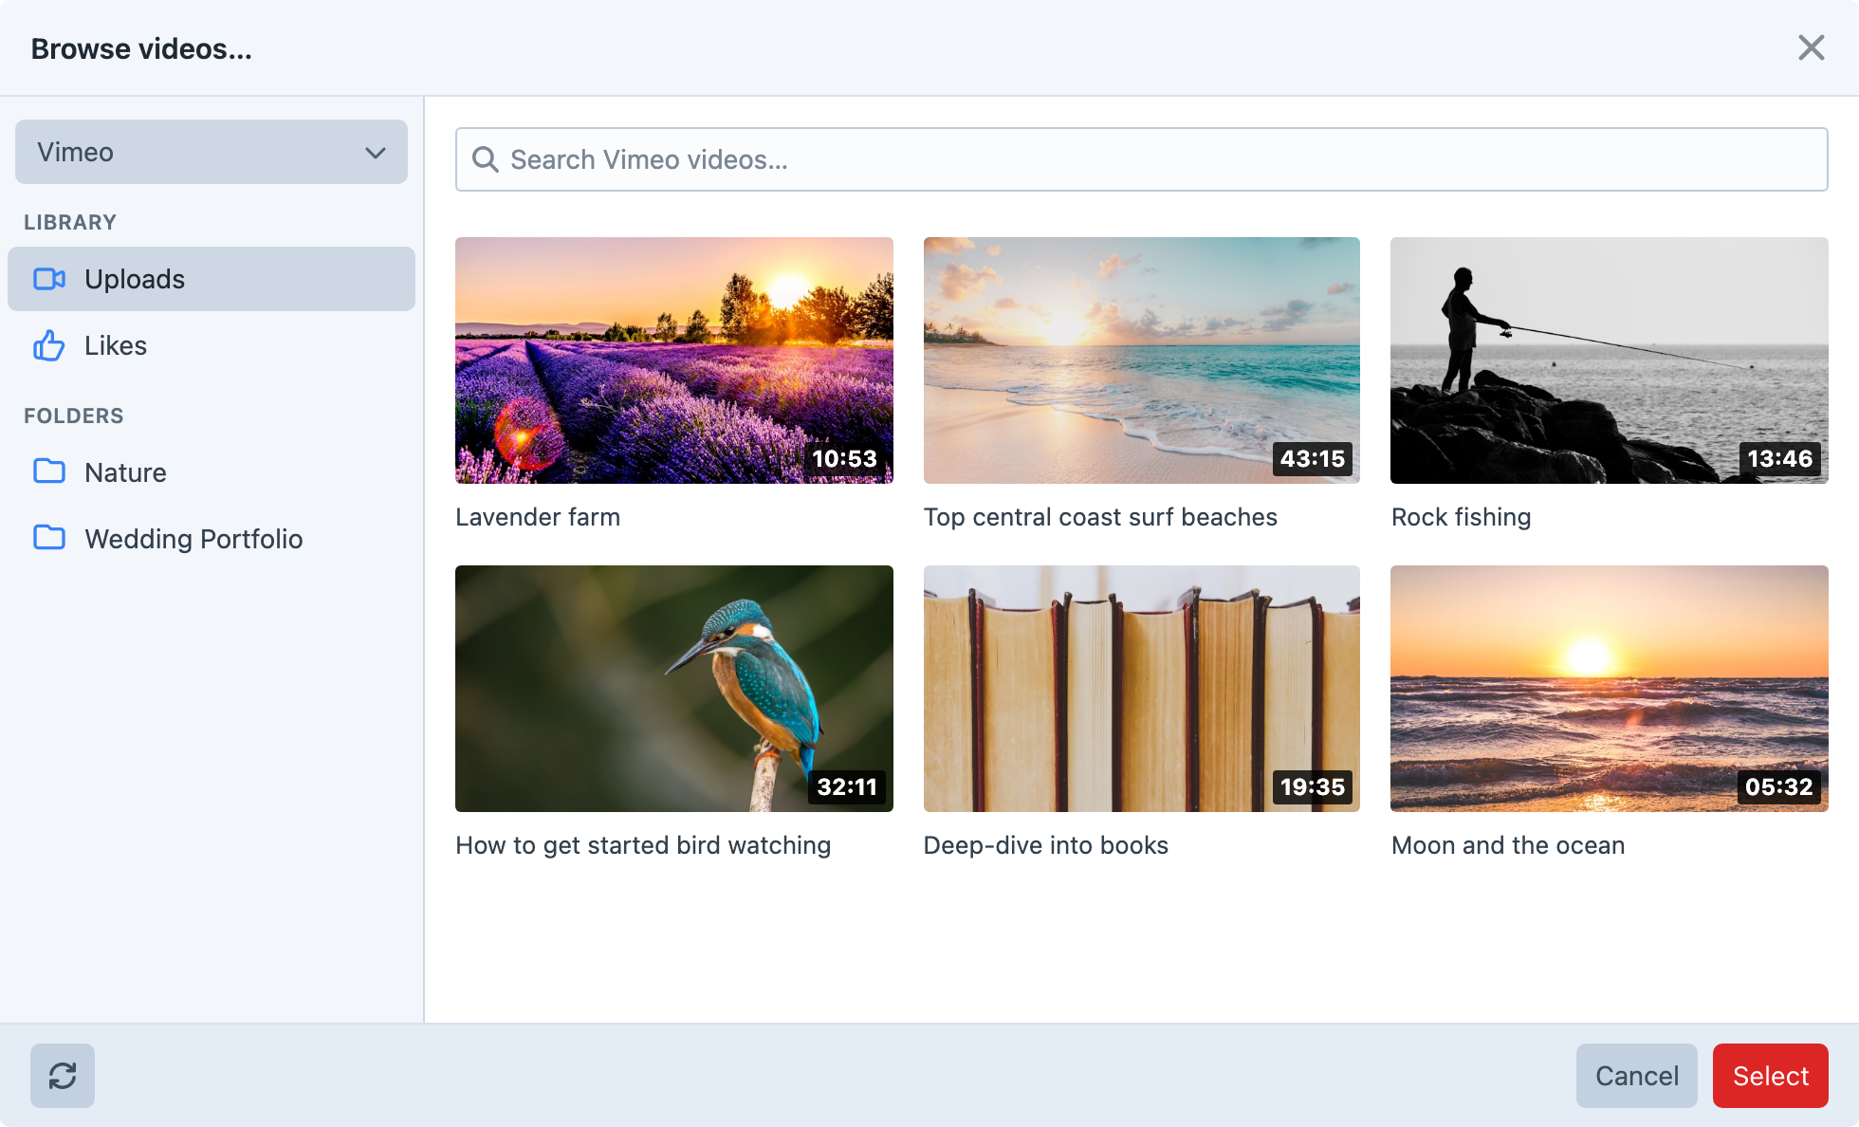Viewport: 1859px width, 1127px height.
Task: Open the Nature folder label
Action: click(125, 472)
